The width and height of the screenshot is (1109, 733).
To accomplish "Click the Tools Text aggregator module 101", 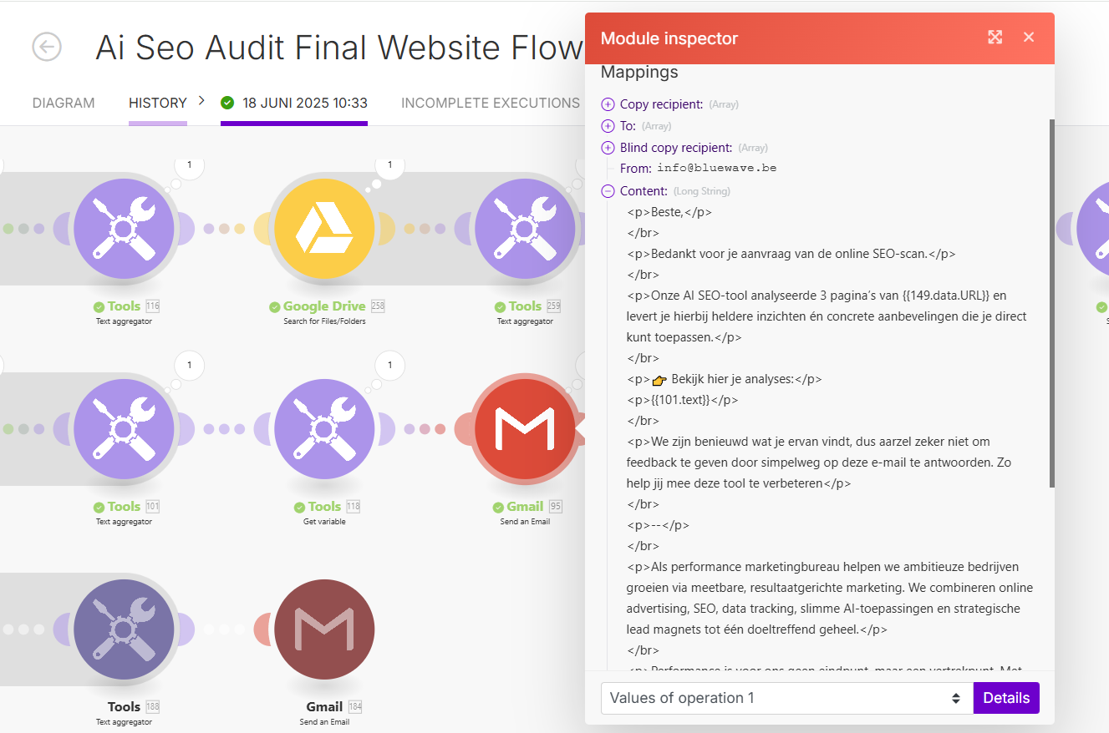I will 124,429.
